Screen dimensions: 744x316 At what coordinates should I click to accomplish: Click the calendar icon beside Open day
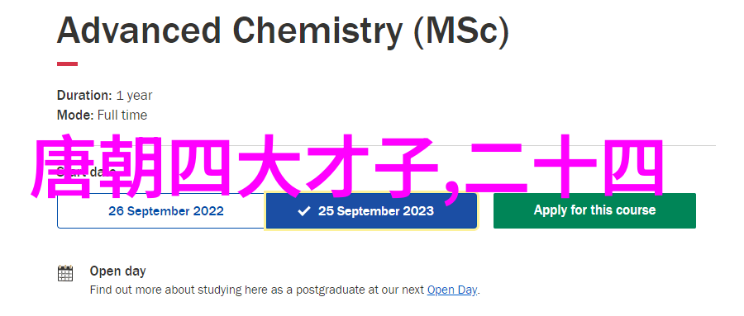65,273
